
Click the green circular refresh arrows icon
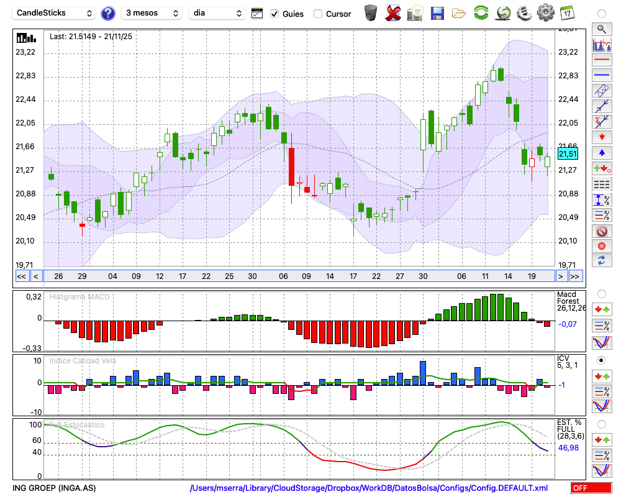click(481, 12)
